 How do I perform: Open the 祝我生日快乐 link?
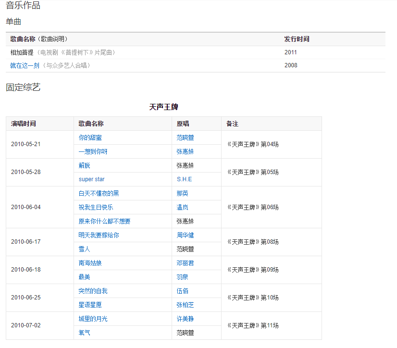[x=96, y=208]
